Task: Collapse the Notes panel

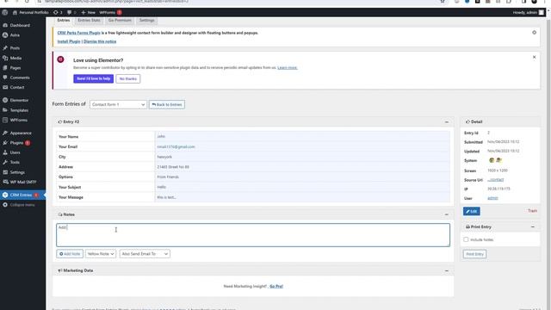Action: click(x=447, y=214)
